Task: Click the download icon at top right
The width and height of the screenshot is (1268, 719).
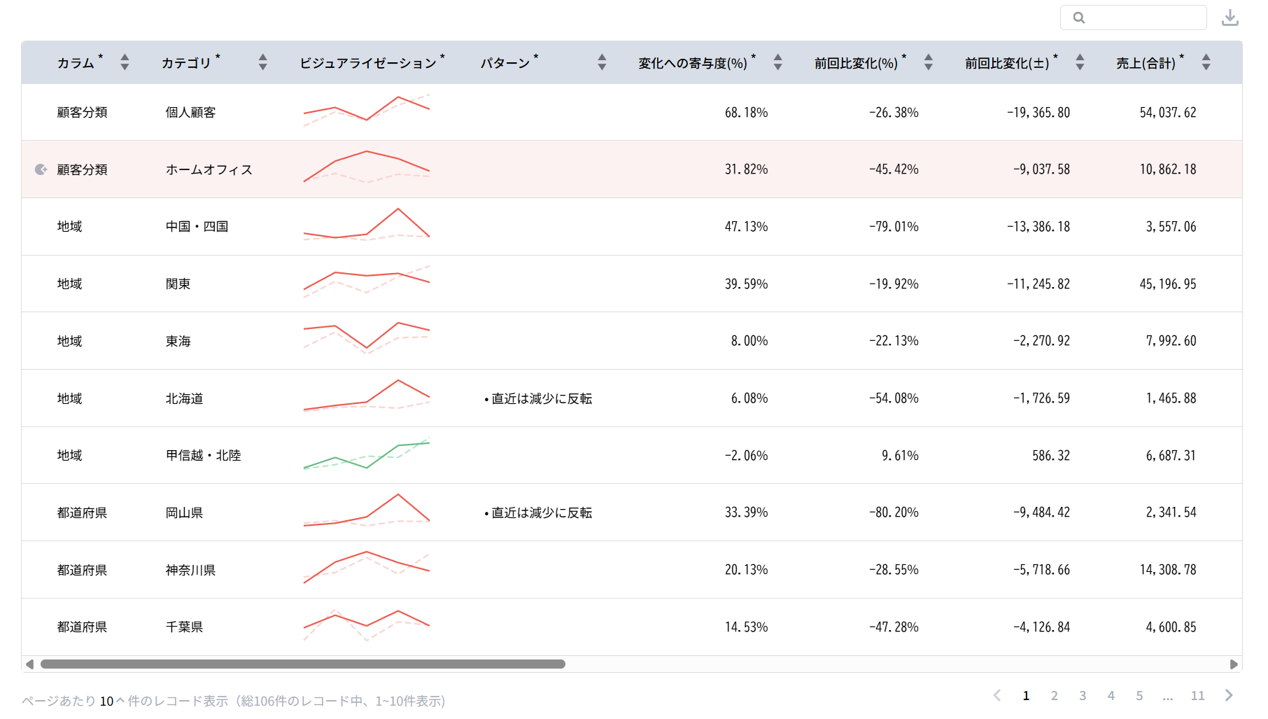Action: point(1230,18)
